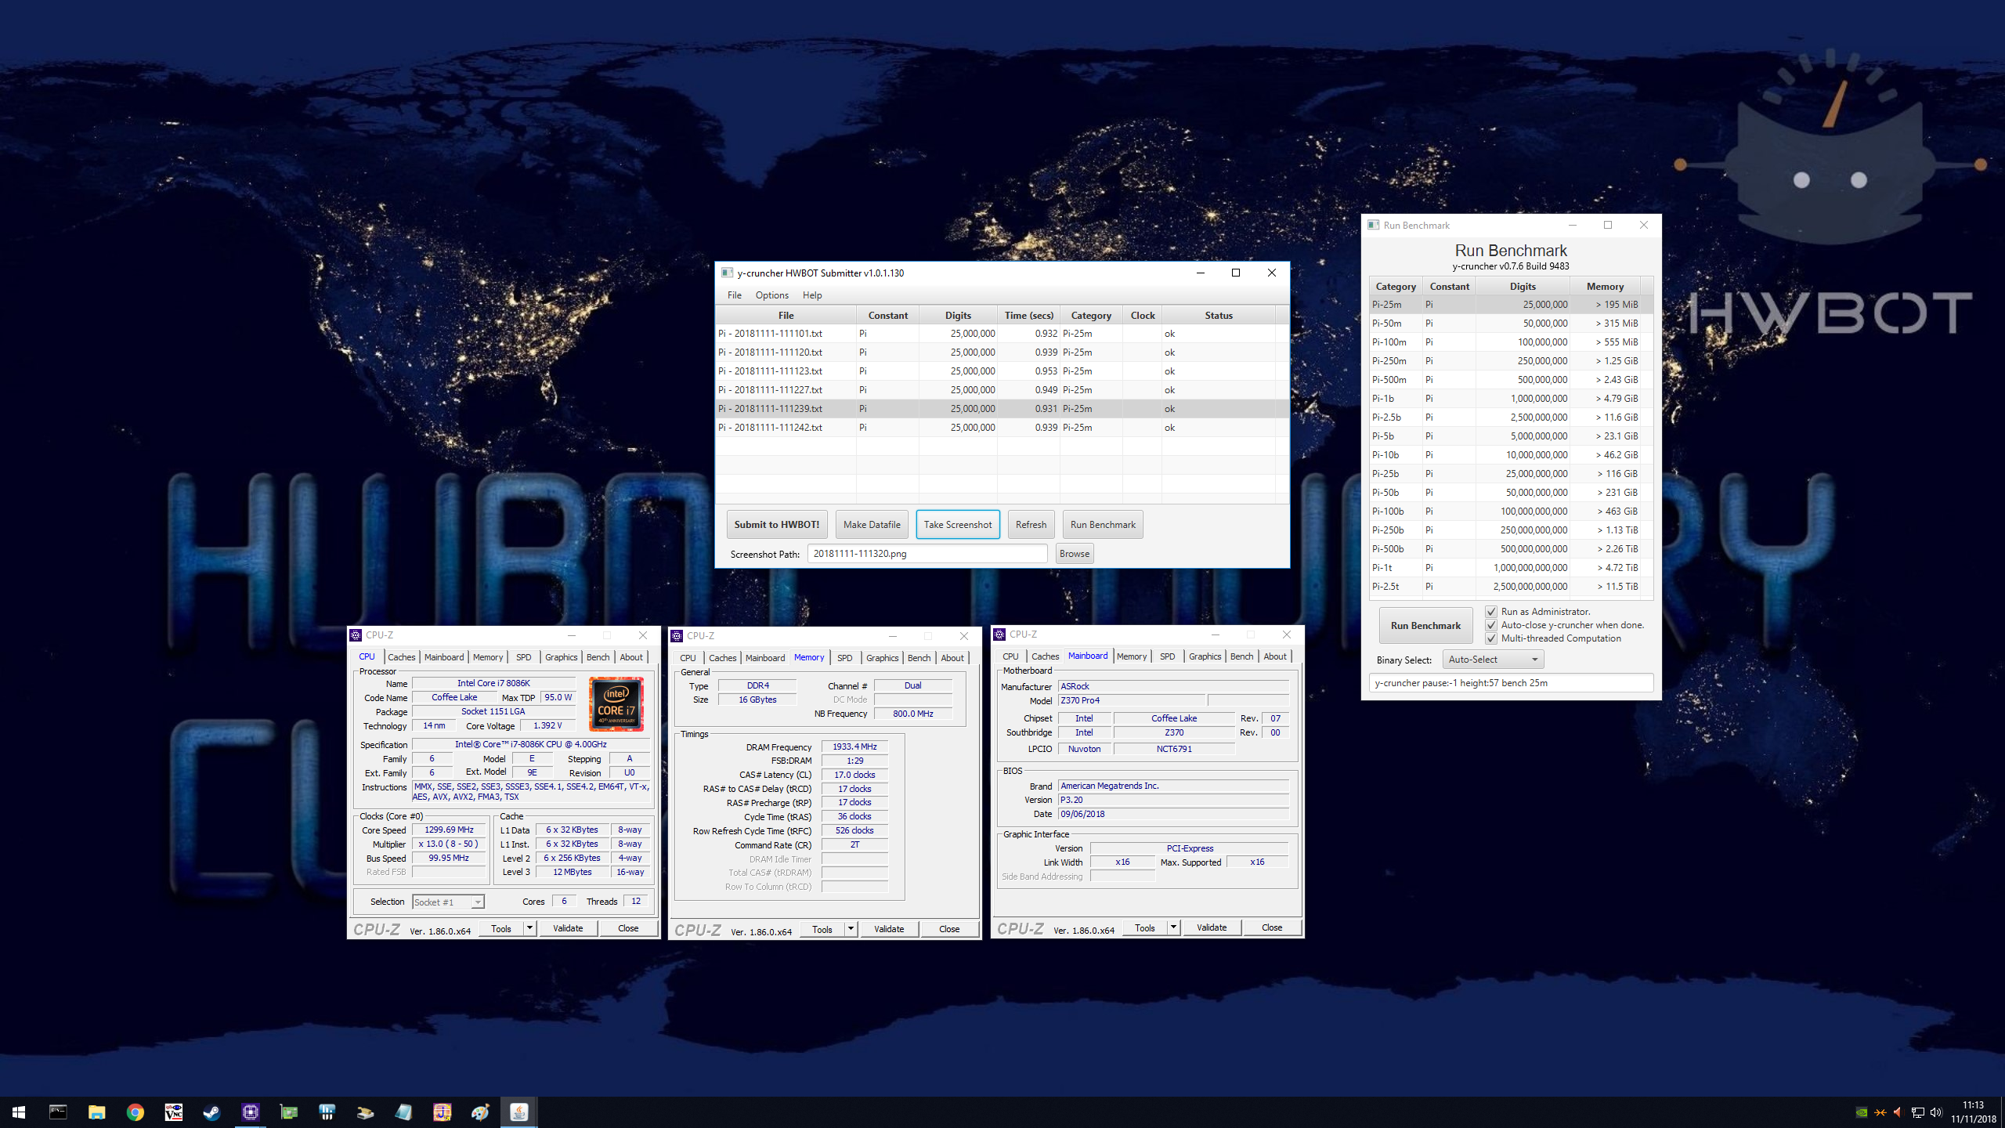Open the NVIDIA tray icon
The width and height of the screenshot is (2005, 1128).
pos(1862,1112)
